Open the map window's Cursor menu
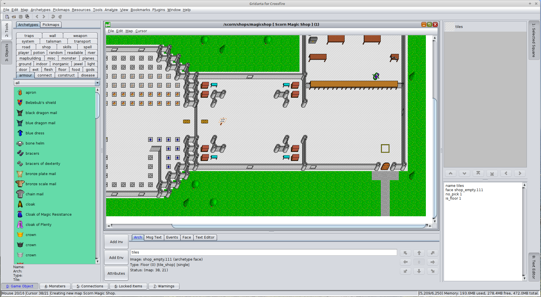The height and width of the screenshot is (297, 541). pos(141,31)
